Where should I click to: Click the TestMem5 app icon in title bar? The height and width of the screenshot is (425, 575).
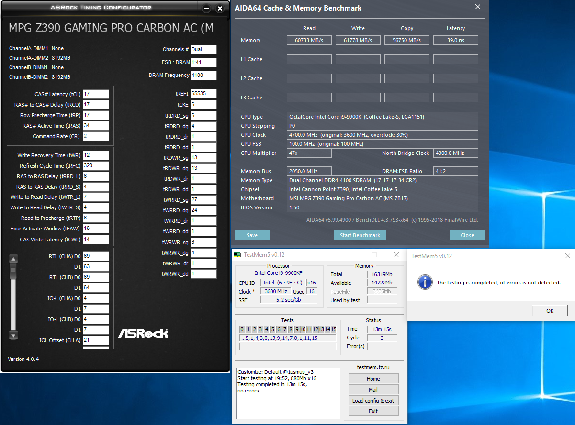click(238, 255)
